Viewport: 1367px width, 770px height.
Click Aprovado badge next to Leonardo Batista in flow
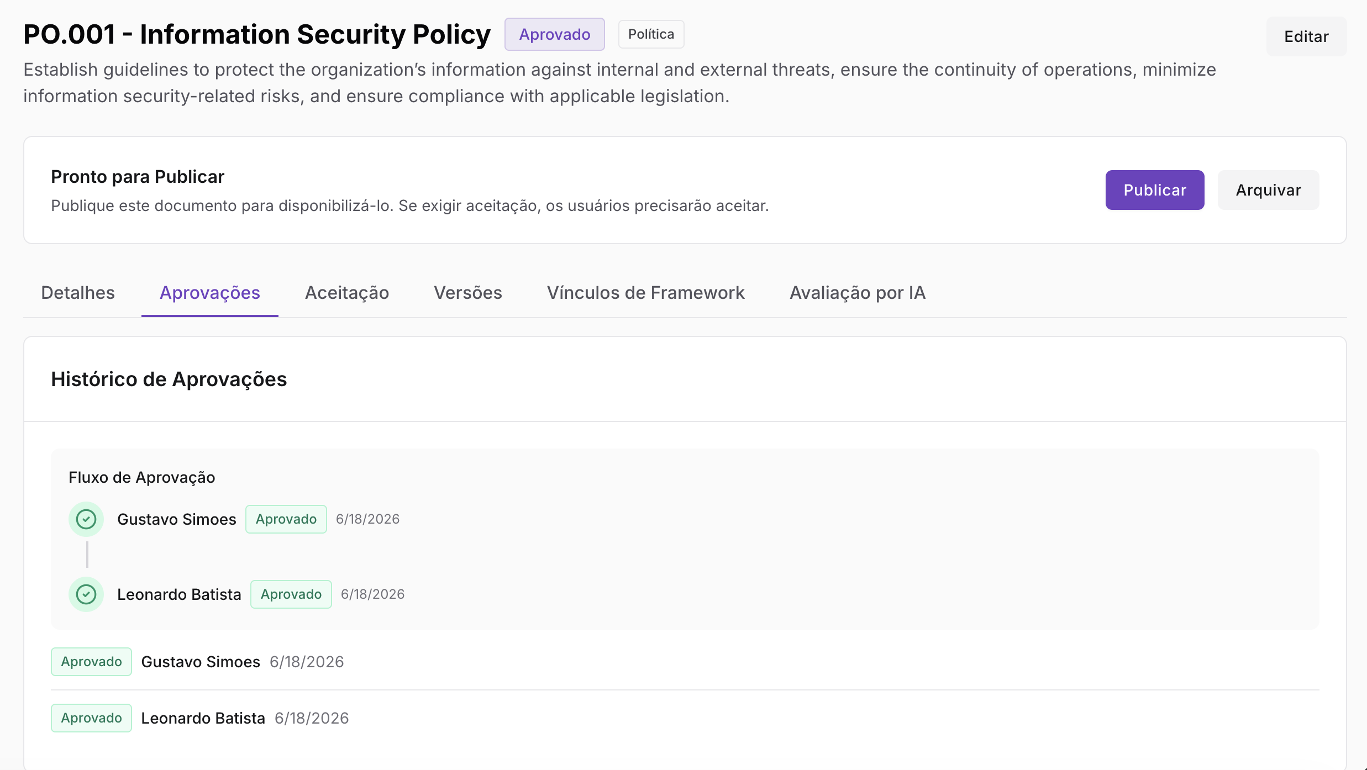[291, 594]
